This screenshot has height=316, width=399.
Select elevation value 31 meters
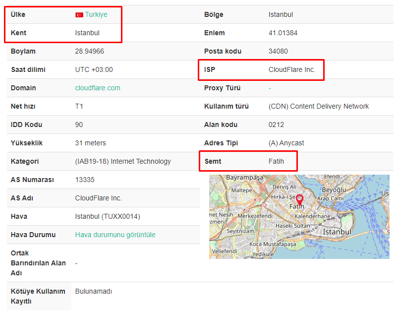click(90, 143)
